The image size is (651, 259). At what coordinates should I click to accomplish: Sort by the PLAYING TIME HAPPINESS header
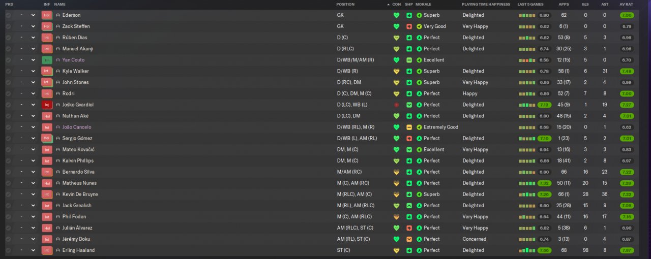point(486,4)
